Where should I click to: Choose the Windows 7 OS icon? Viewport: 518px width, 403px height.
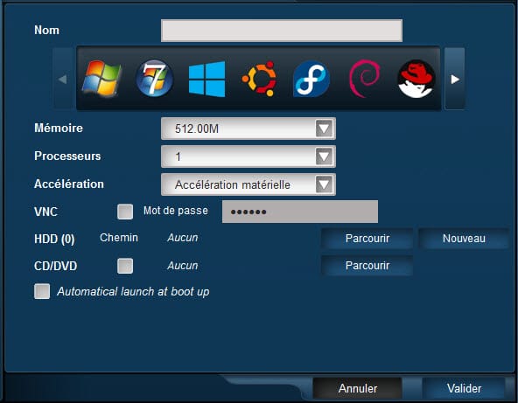154,79
